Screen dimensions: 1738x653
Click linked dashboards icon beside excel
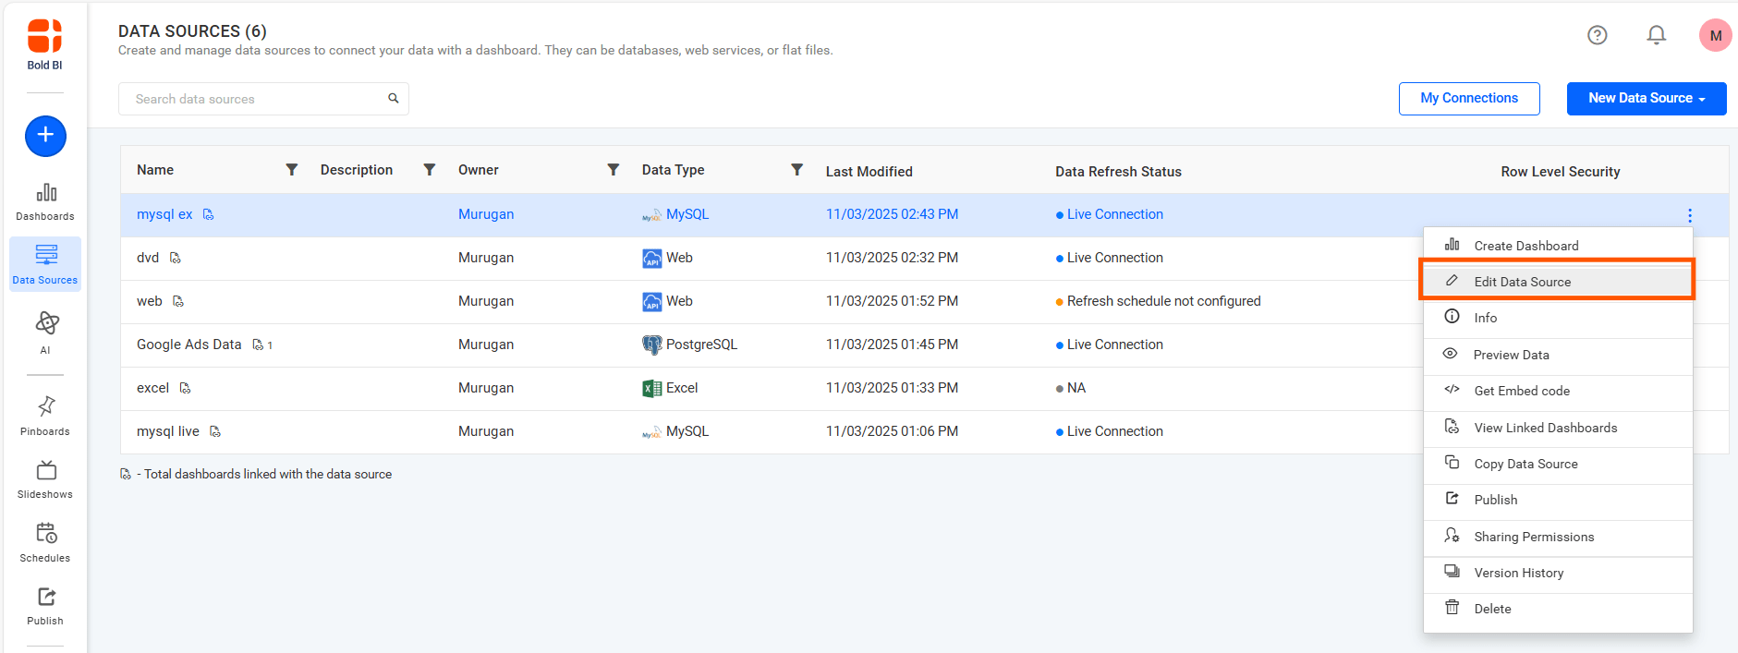185,388
